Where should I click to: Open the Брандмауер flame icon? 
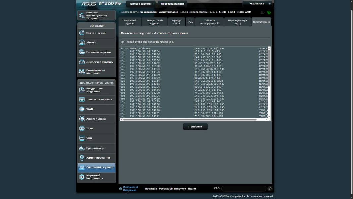coord(82,148)
